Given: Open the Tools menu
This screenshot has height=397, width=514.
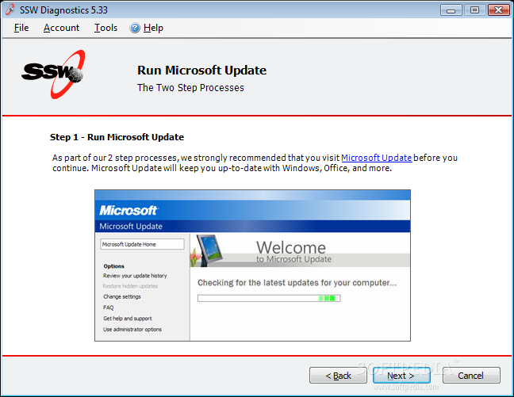Looking at the screenshot, I should (105, 28).
